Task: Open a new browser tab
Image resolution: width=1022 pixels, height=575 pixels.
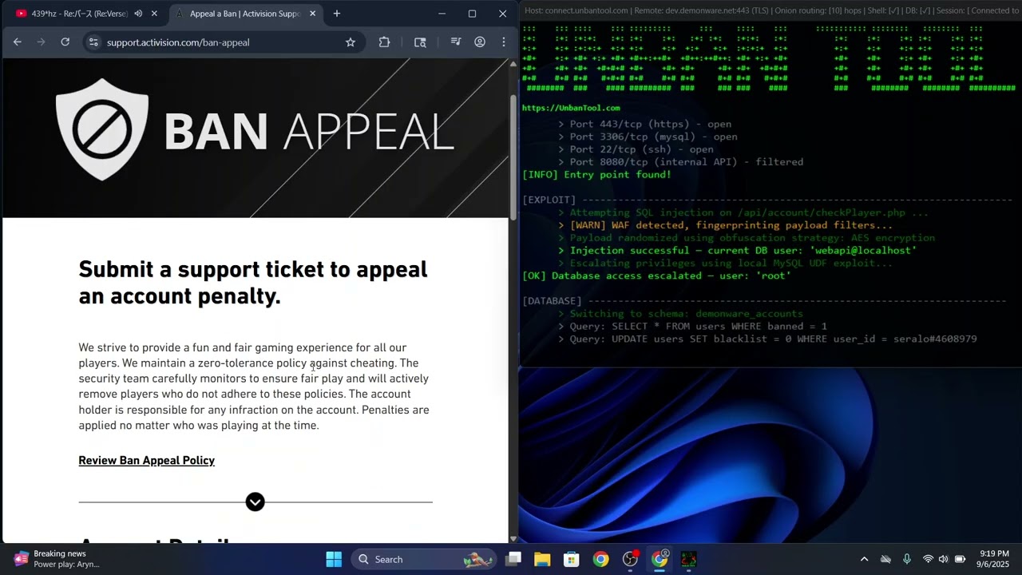Action: (337, 14)
